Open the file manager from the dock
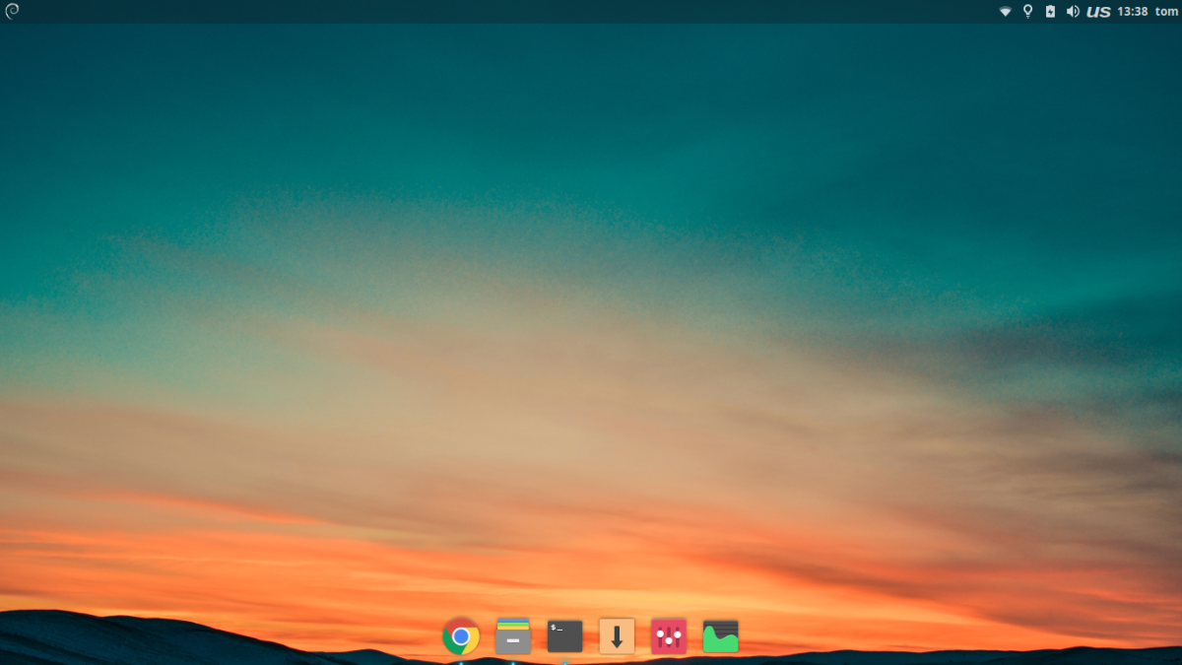 tap(513, 636)
